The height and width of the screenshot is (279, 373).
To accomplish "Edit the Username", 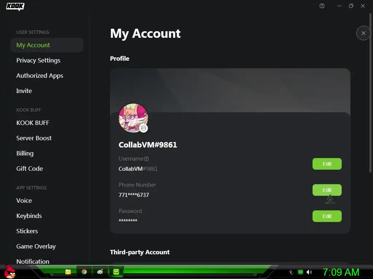I will point(327,164).
